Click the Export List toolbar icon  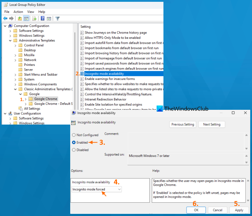[x=34, y=18]
